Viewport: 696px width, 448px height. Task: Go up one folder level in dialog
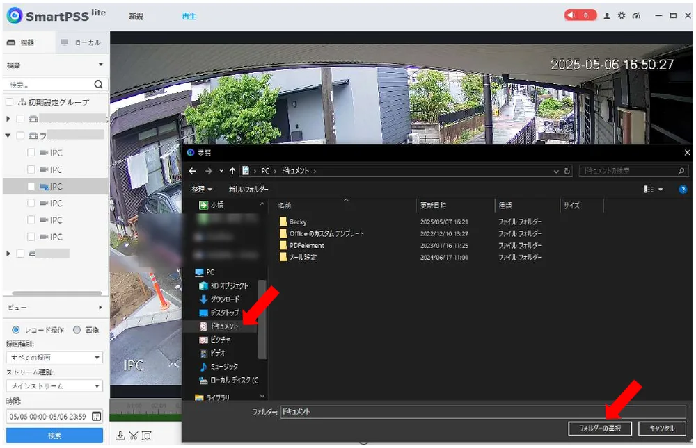point(232,171)
